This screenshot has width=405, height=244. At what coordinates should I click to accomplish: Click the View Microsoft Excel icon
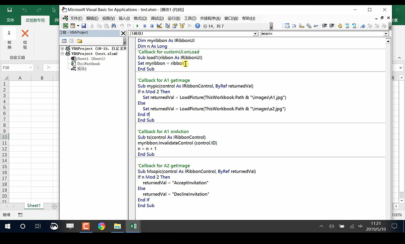click(x=65, y=26)
